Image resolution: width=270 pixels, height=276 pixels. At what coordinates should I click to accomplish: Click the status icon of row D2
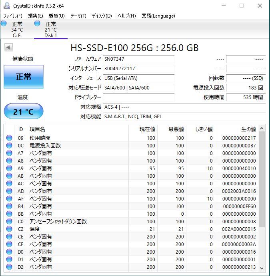(x=9, y=267)
